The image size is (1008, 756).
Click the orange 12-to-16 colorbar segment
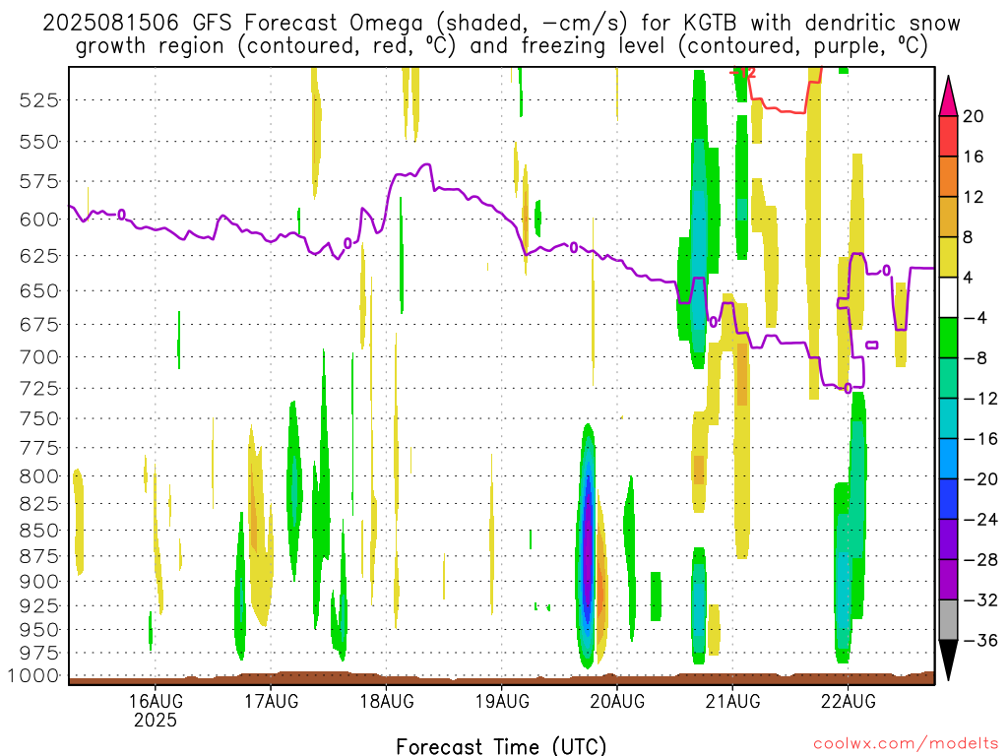click(948, 177)
